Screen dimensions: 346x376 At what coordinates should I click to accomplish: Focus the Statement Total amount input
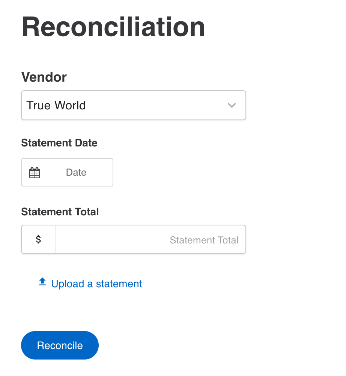click(150, 239)
